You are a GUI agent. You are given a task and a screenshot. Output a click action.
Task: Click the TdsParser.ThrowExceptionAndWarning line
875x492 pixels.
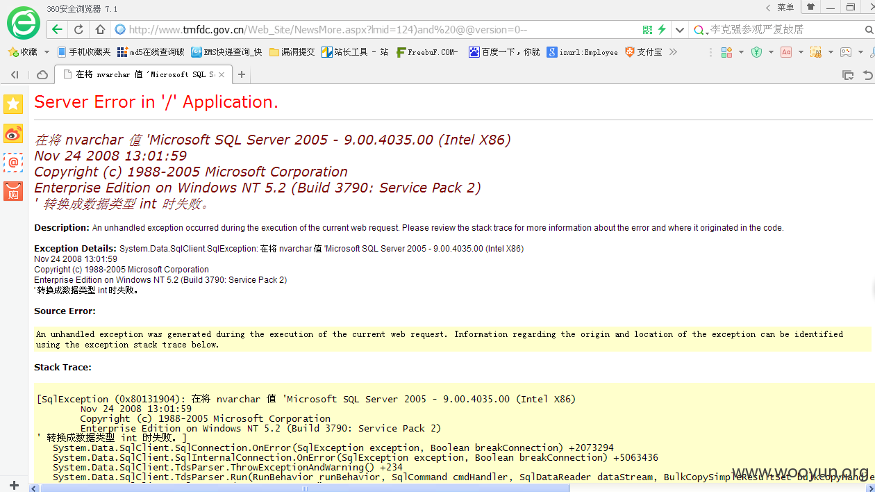coord(228,468)
